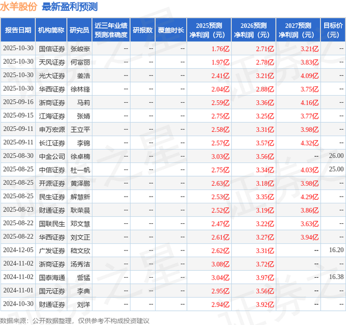346x325 pixels.
Task: Select the 机构简称 column header
Action: coord(51,30)
